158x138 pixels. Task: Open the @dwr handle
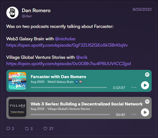[x=27, y=16]
